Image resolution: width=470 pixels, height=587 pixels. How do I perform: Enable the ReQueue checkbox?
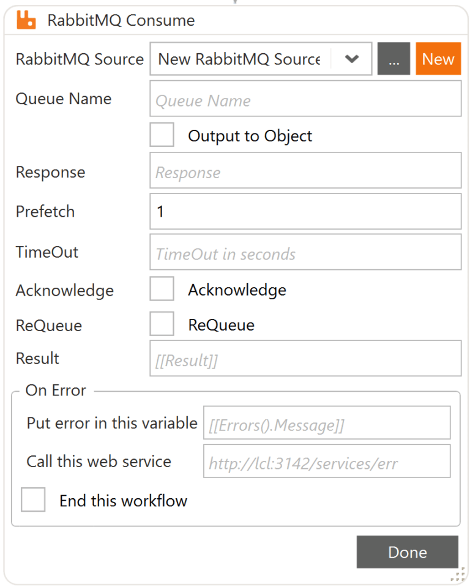point(161,323)
